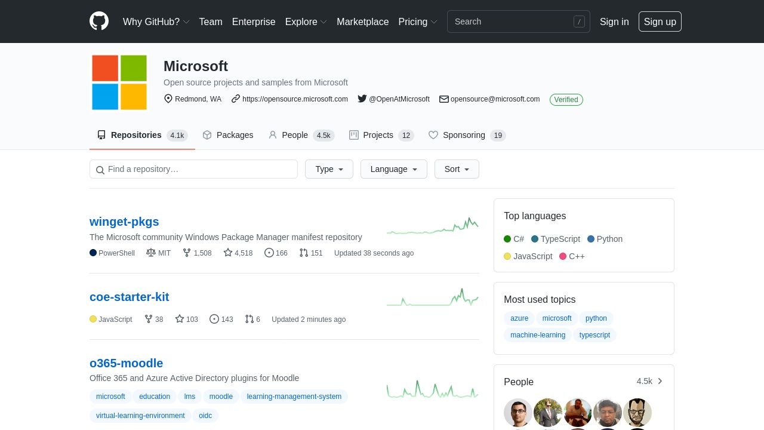Click the winget-pkgs fork count icon
Screen dimensions: 764x430
coord(187,253)
